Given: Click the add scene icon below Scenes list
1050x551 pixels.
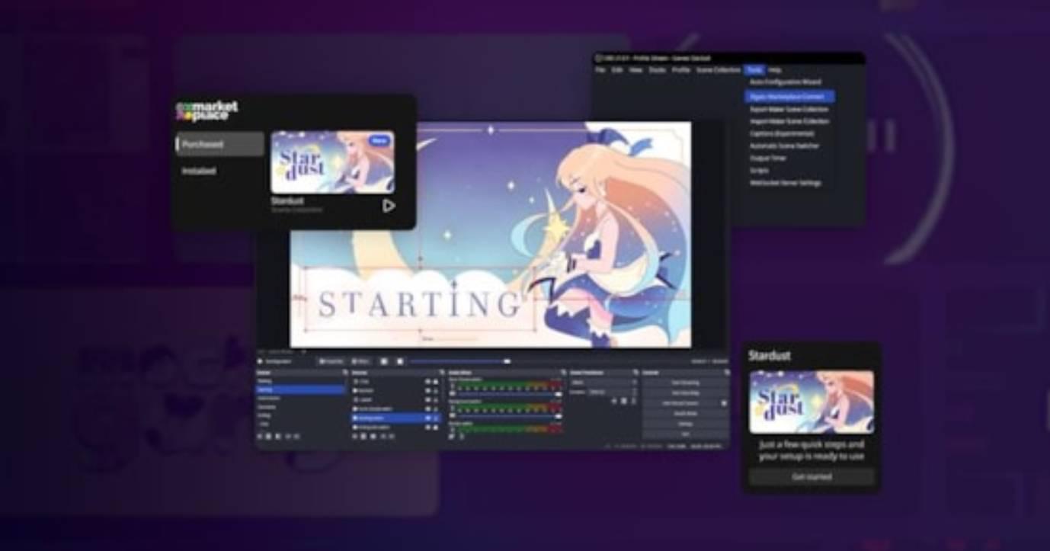Looking at the screenshot, I should pyautogui.click(x=260, y=436).
